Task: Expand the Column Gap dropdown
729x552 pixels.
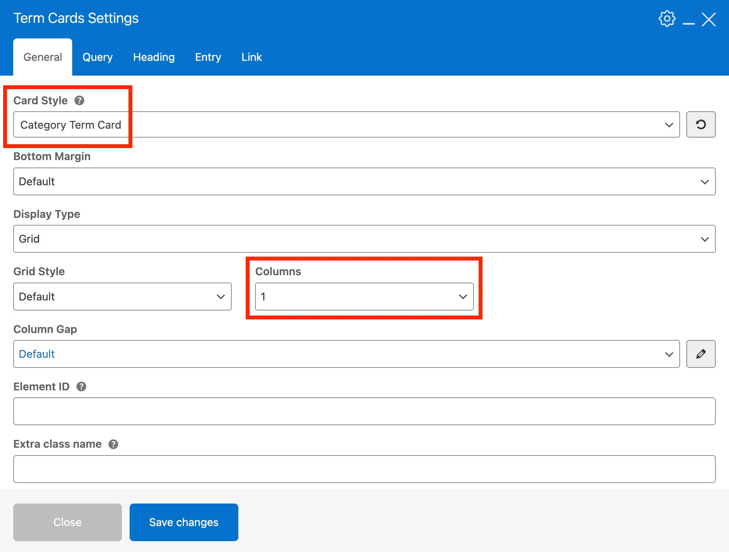Action: pyautogui.click(x=346, y=354)
